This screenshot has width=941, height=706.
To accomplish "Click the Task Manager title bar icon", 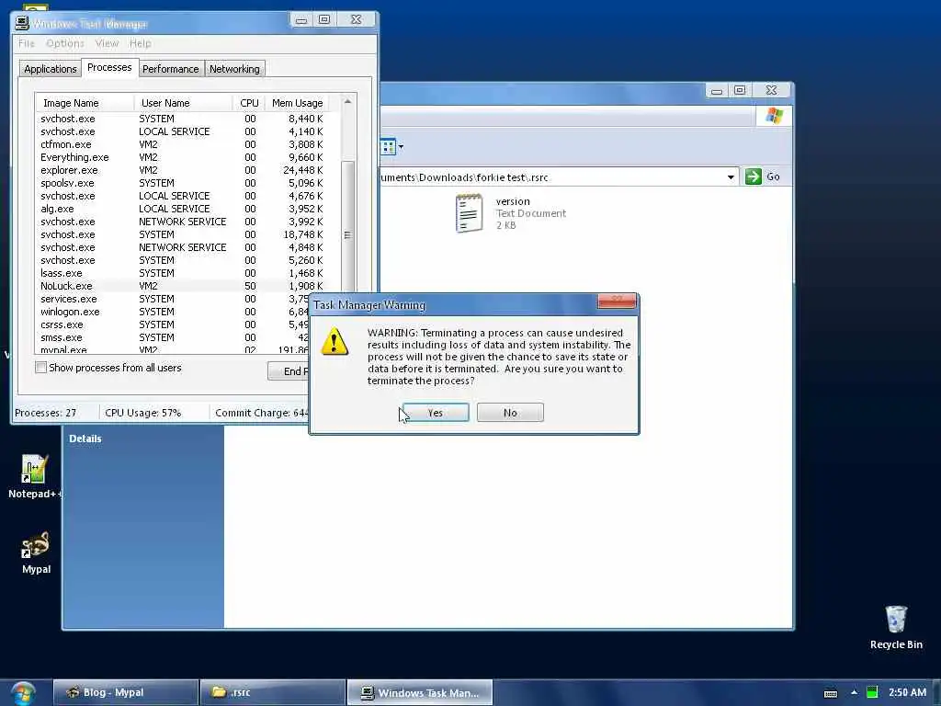I will pos(22,23).
